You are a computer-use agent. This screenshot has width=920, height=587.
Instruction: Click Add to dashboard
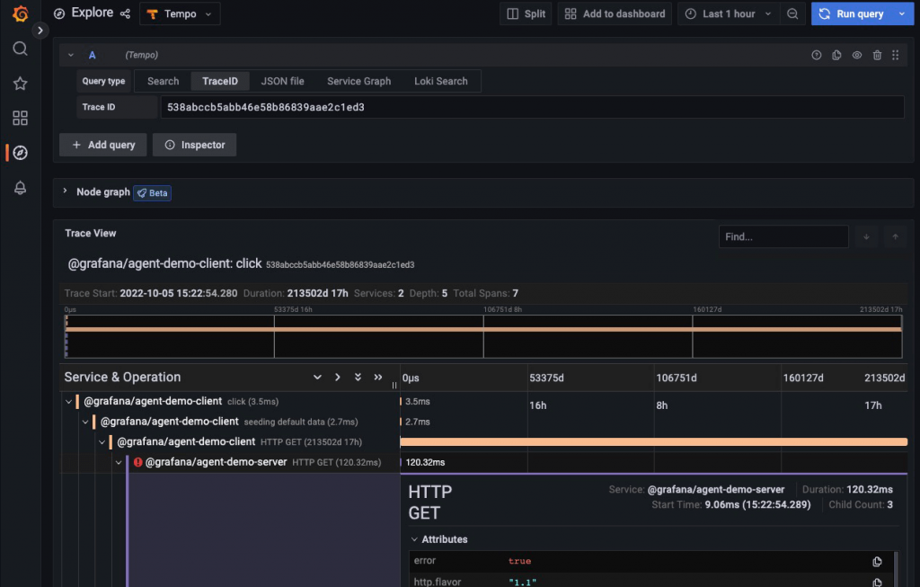click(x=615, y=13)
